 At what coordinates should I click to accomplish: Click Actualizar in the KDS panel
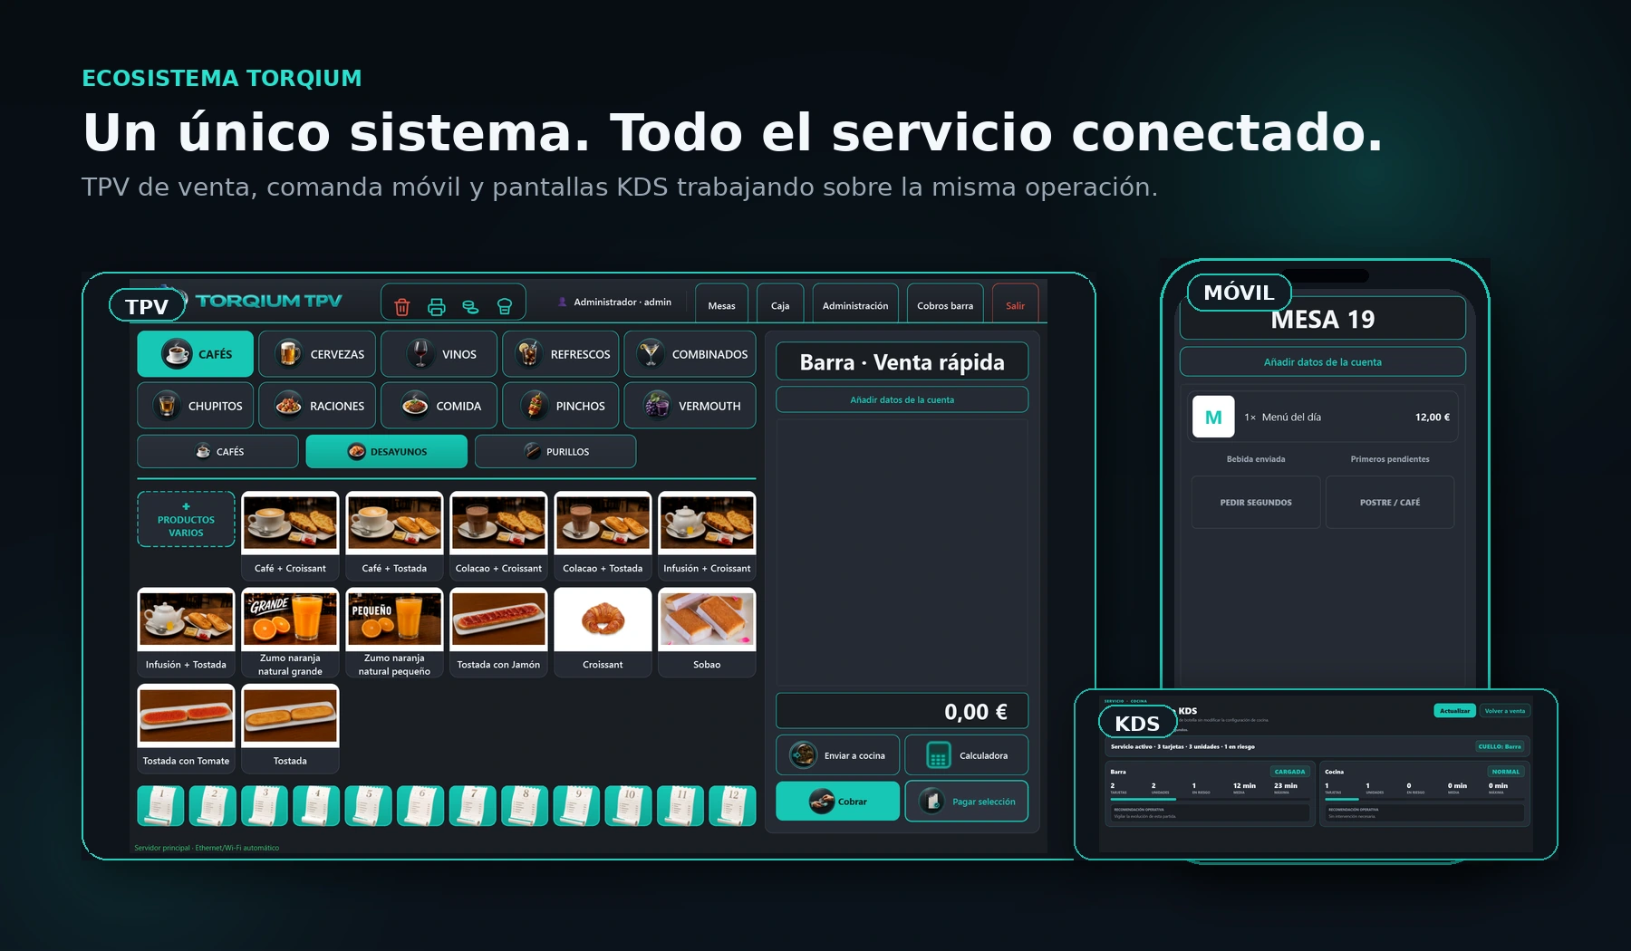pyautogui.click(x=1454, y=711)
